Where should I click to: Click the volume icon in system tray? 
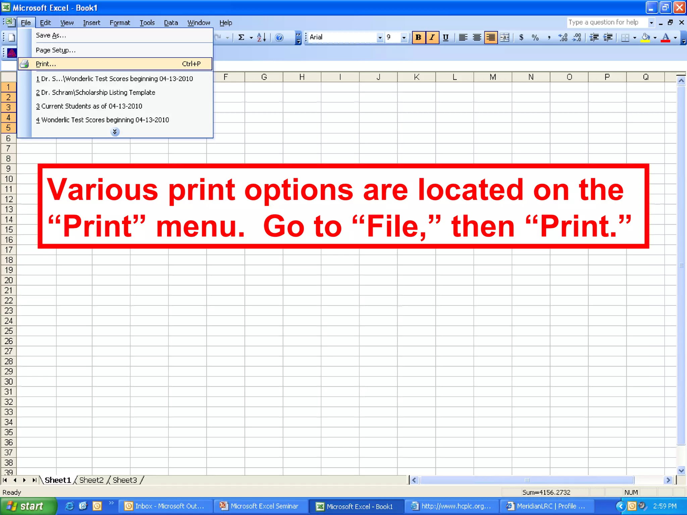(x=643, y=506)
